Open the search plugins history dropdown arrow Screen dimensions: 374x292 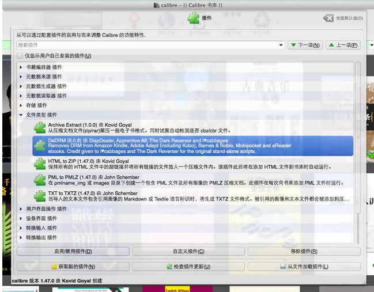(281, 45)
